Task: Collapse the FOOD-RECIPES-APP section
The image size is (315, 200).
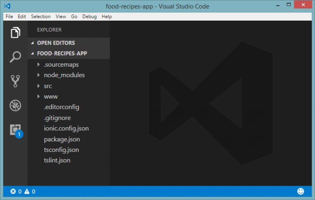Action: 62,53
